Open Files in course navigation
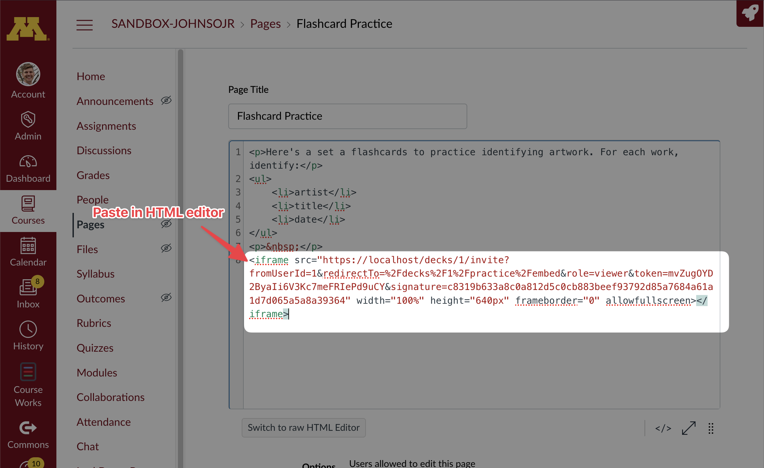Viewport: 764px width, 468px height. pos(87,249)
